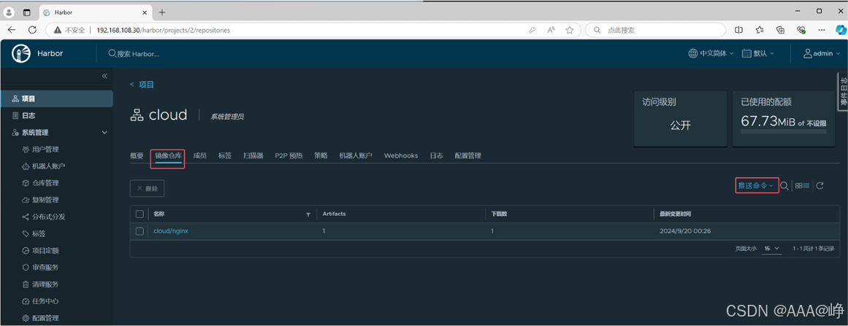Open the browser essentials heart icon
848x326 pixels.
(x=801, y=30)
